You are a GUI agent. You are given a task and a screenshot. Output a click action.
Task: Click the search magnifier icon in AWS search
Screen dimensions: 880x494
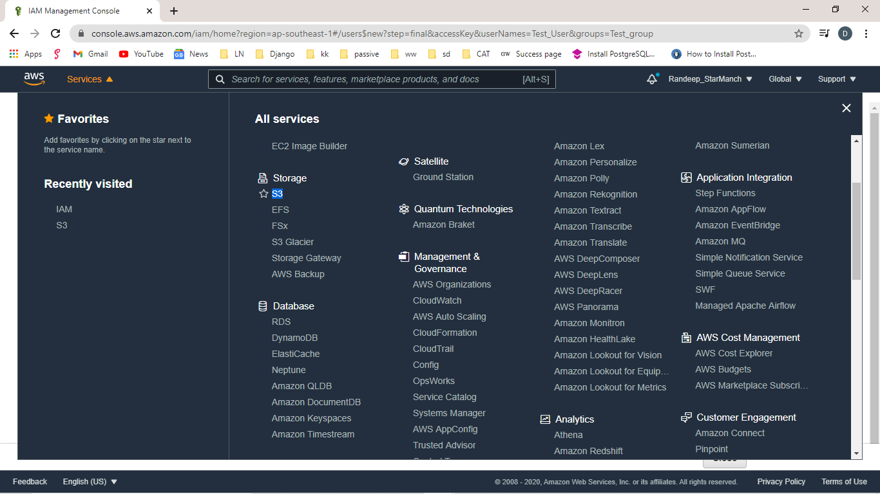coord(220,79)
